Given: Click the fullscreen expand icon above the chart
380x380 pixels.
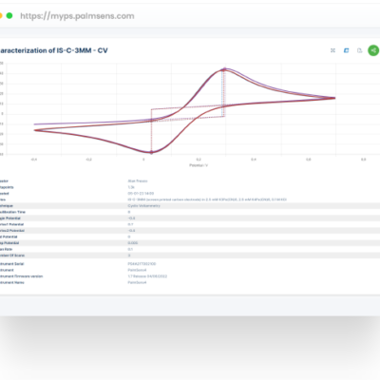Looking at the screenshot, I should click(x=332, y=50).
